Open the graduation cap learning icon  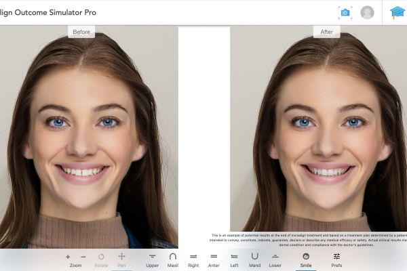pos(397,12)
